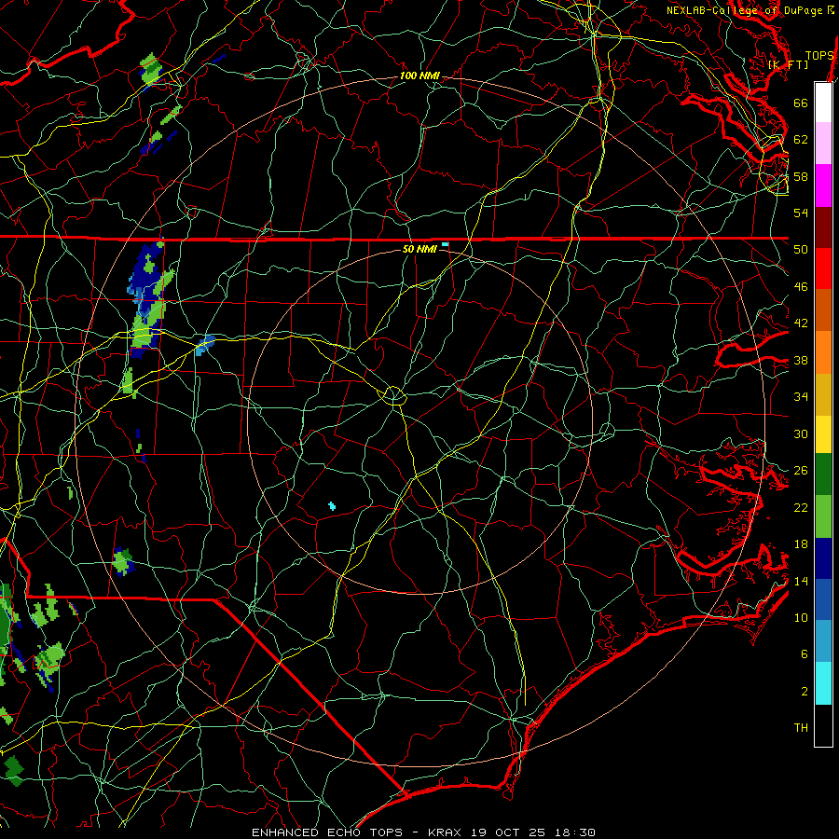Click the legend value 22
839x839 pixels.
[801, 507]
